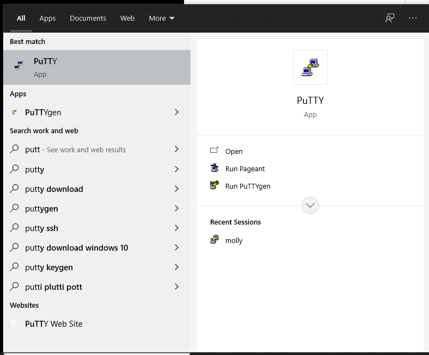Click the molly session icon
The image size is (429, 355).
click(214, 239)
